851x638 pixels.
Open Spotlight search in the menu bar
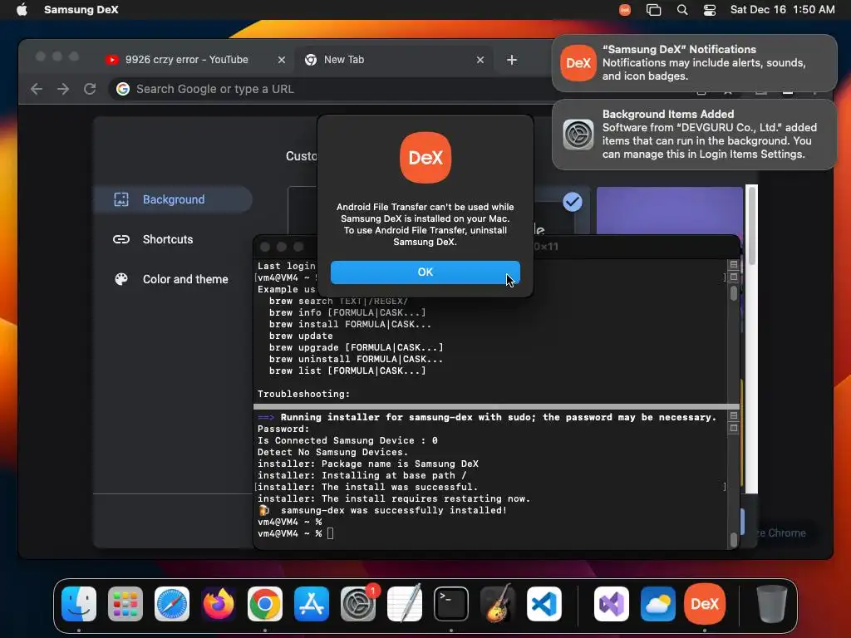point(682,9)
